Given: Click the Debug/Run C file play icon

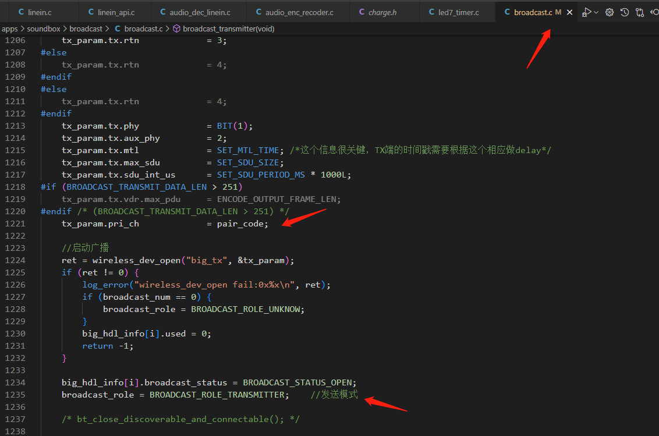Looking at the screenshot, I should point(587,13).
